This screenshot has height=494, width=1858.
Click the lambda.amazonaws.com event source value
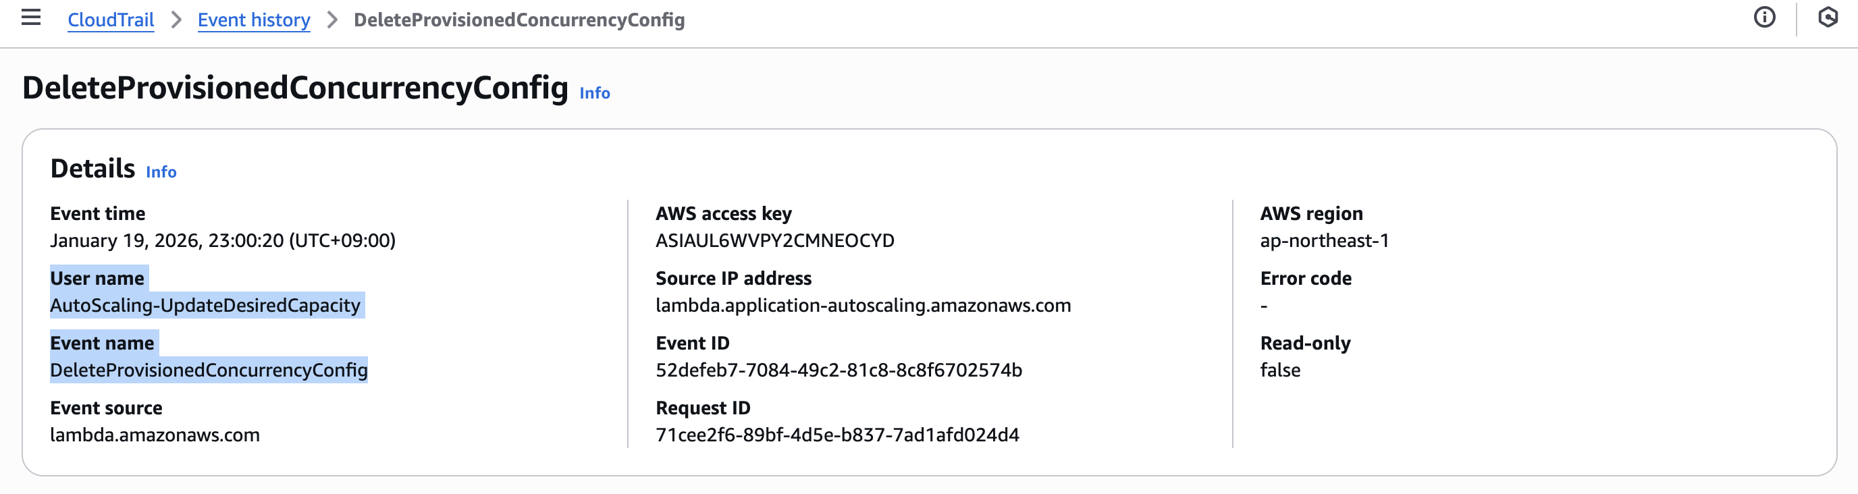(155, 435)
